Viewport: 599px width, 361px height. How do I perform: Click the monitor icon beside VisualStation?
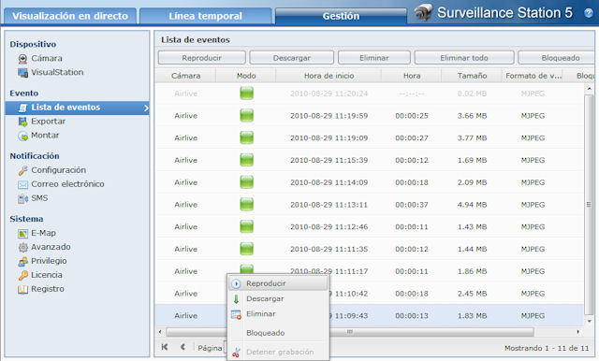22,73
